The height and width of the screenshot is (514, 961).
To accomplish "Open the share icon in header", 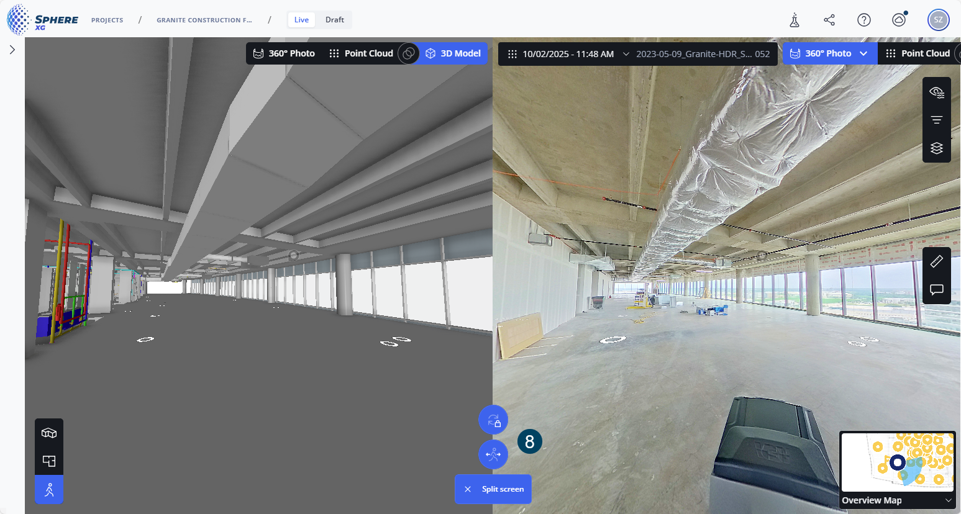I will point(829,20).
